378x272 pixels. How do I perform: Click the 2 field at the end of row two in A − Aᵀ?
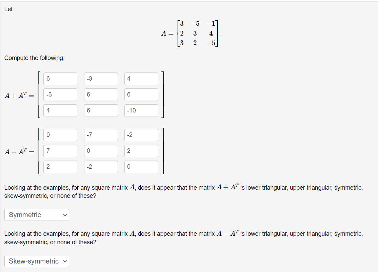[x=141, y=151]
